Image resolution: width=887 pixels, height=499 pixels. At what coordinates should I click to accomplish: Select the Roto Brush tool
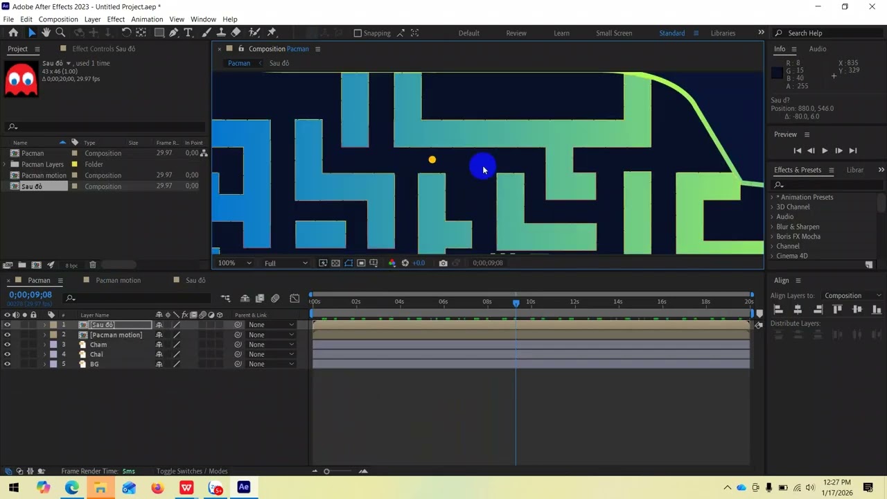click(x=254, y=33)
